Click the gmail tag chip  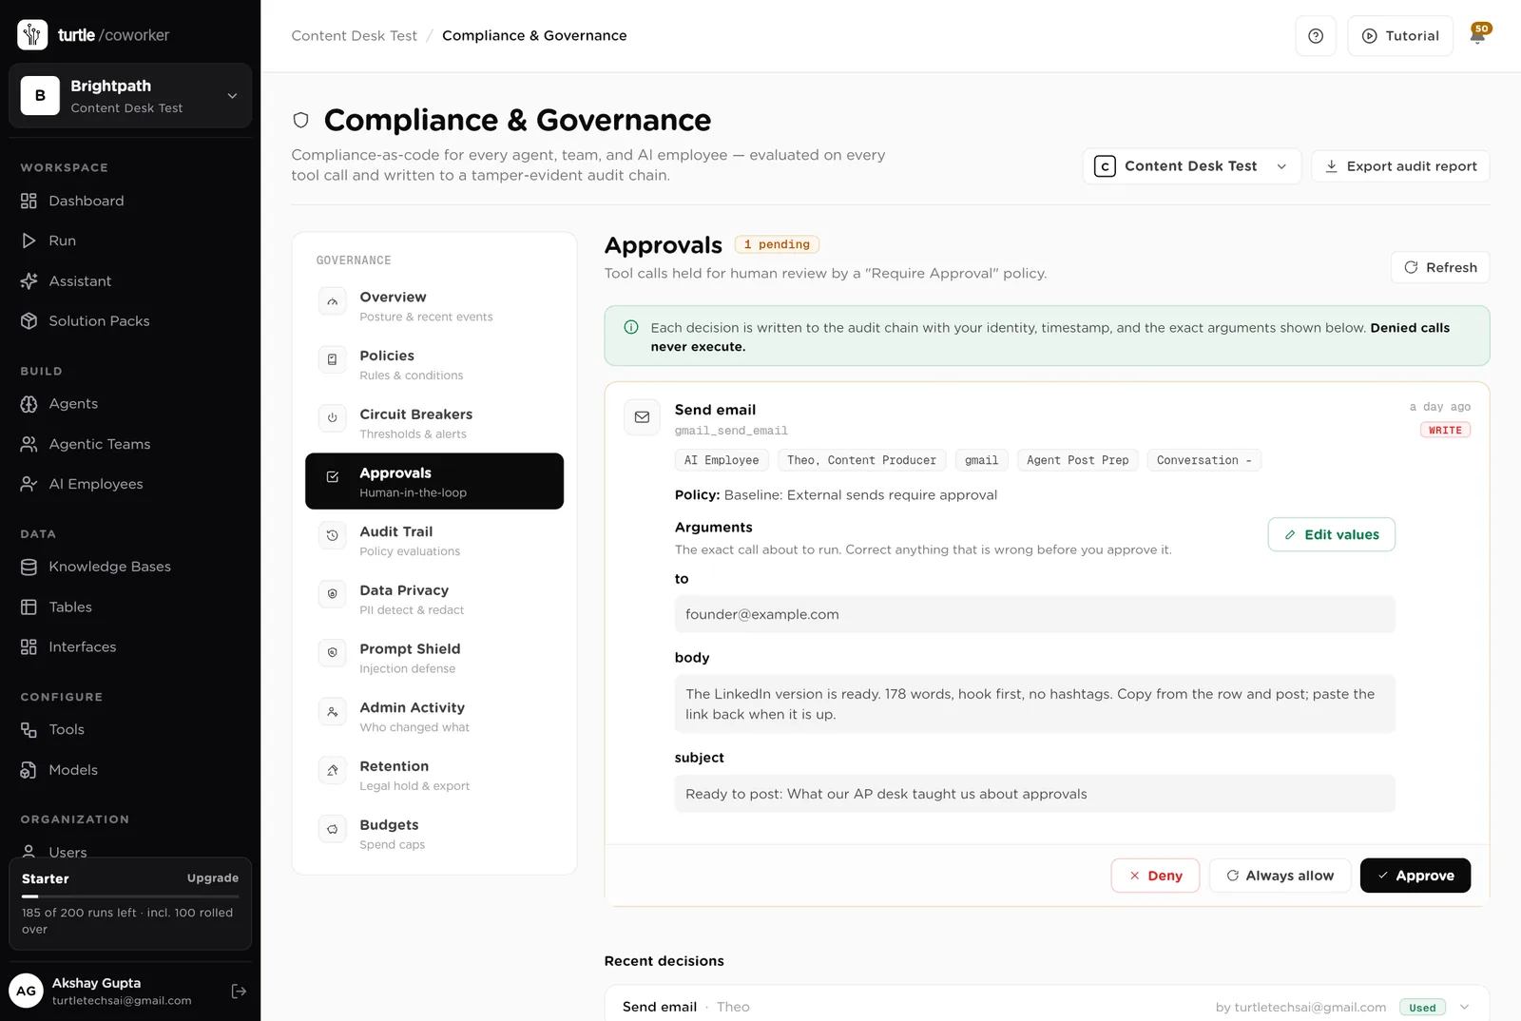pyautogui.click(x=981, y=460)
